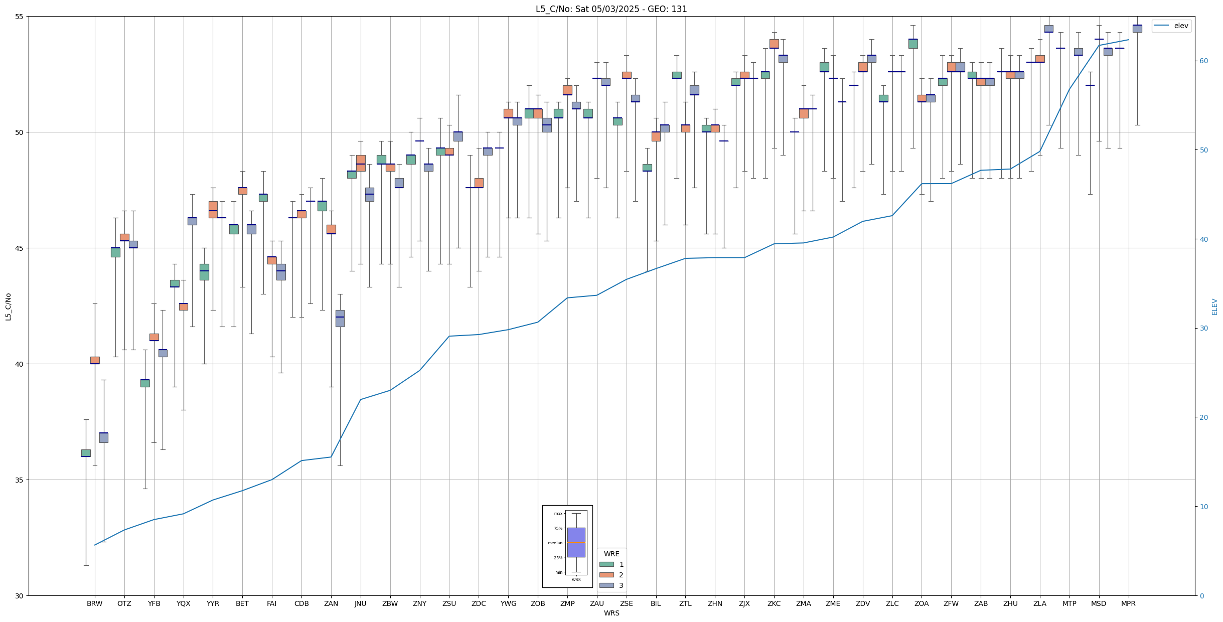The height and width of the screenshot is (622, 1223).
Task: Select the MPR station tick label
Action: click(x=1128, y=603)
